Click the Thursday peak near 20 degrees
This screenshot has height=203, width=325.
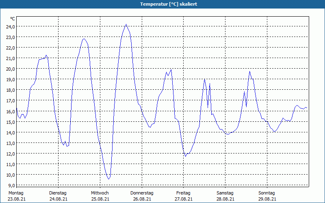pos(171,70)
